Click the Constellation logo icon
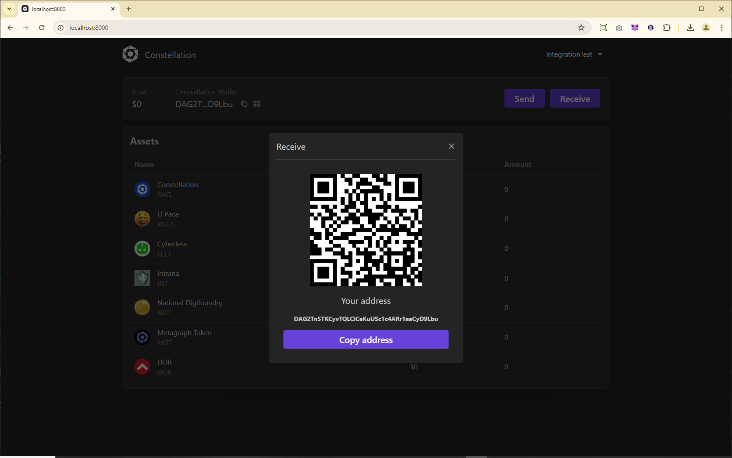 click(x=130, y=54)
